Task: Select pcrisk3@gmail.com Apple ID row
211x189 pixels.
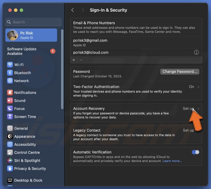Action: tap(136, 43)
